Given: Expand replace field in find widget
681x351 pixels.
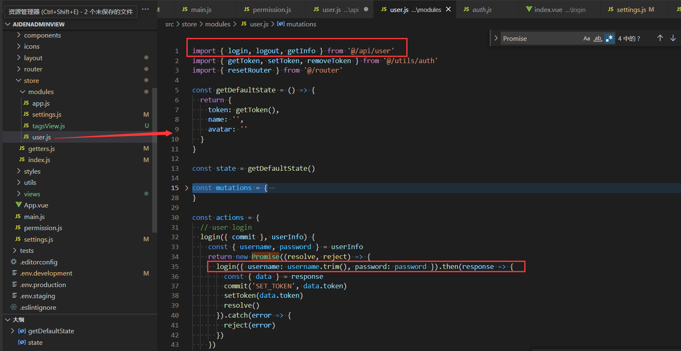Looking at the screenshot, I should pos(496,38).
